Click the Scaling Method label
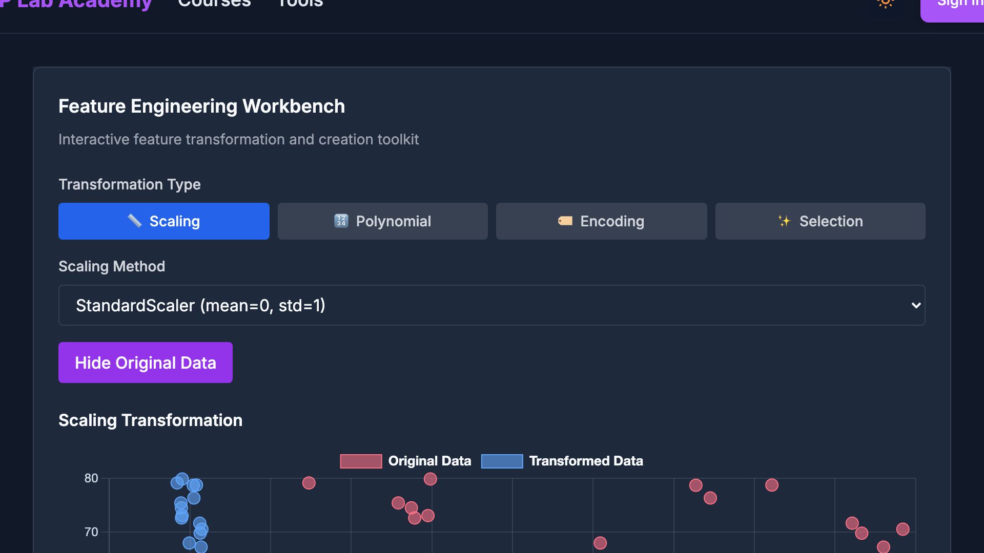Image resolution: width=984 pixels, height=553 pixels. coord(112,266)
